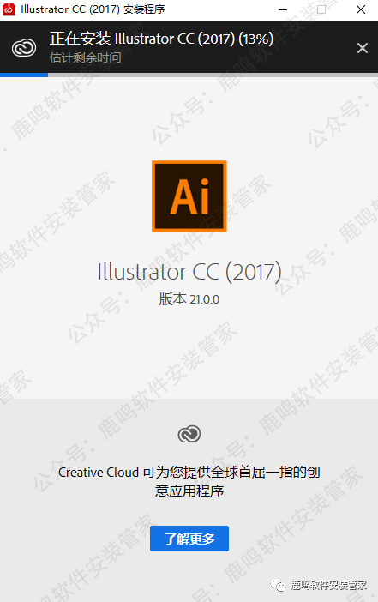Screen dimensions: 378x602
Task: Click the title bar text Illustrator CC (2017) 安装程序
Action: coord(93,9)
